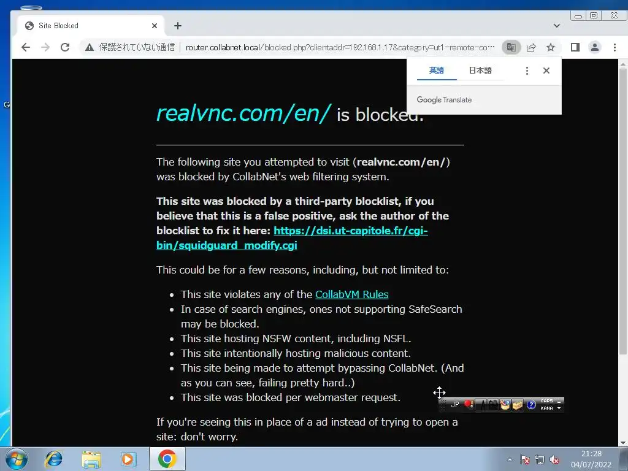Open IME help question mark icon
Screen dimensions: 628x471
pos(531,405)
